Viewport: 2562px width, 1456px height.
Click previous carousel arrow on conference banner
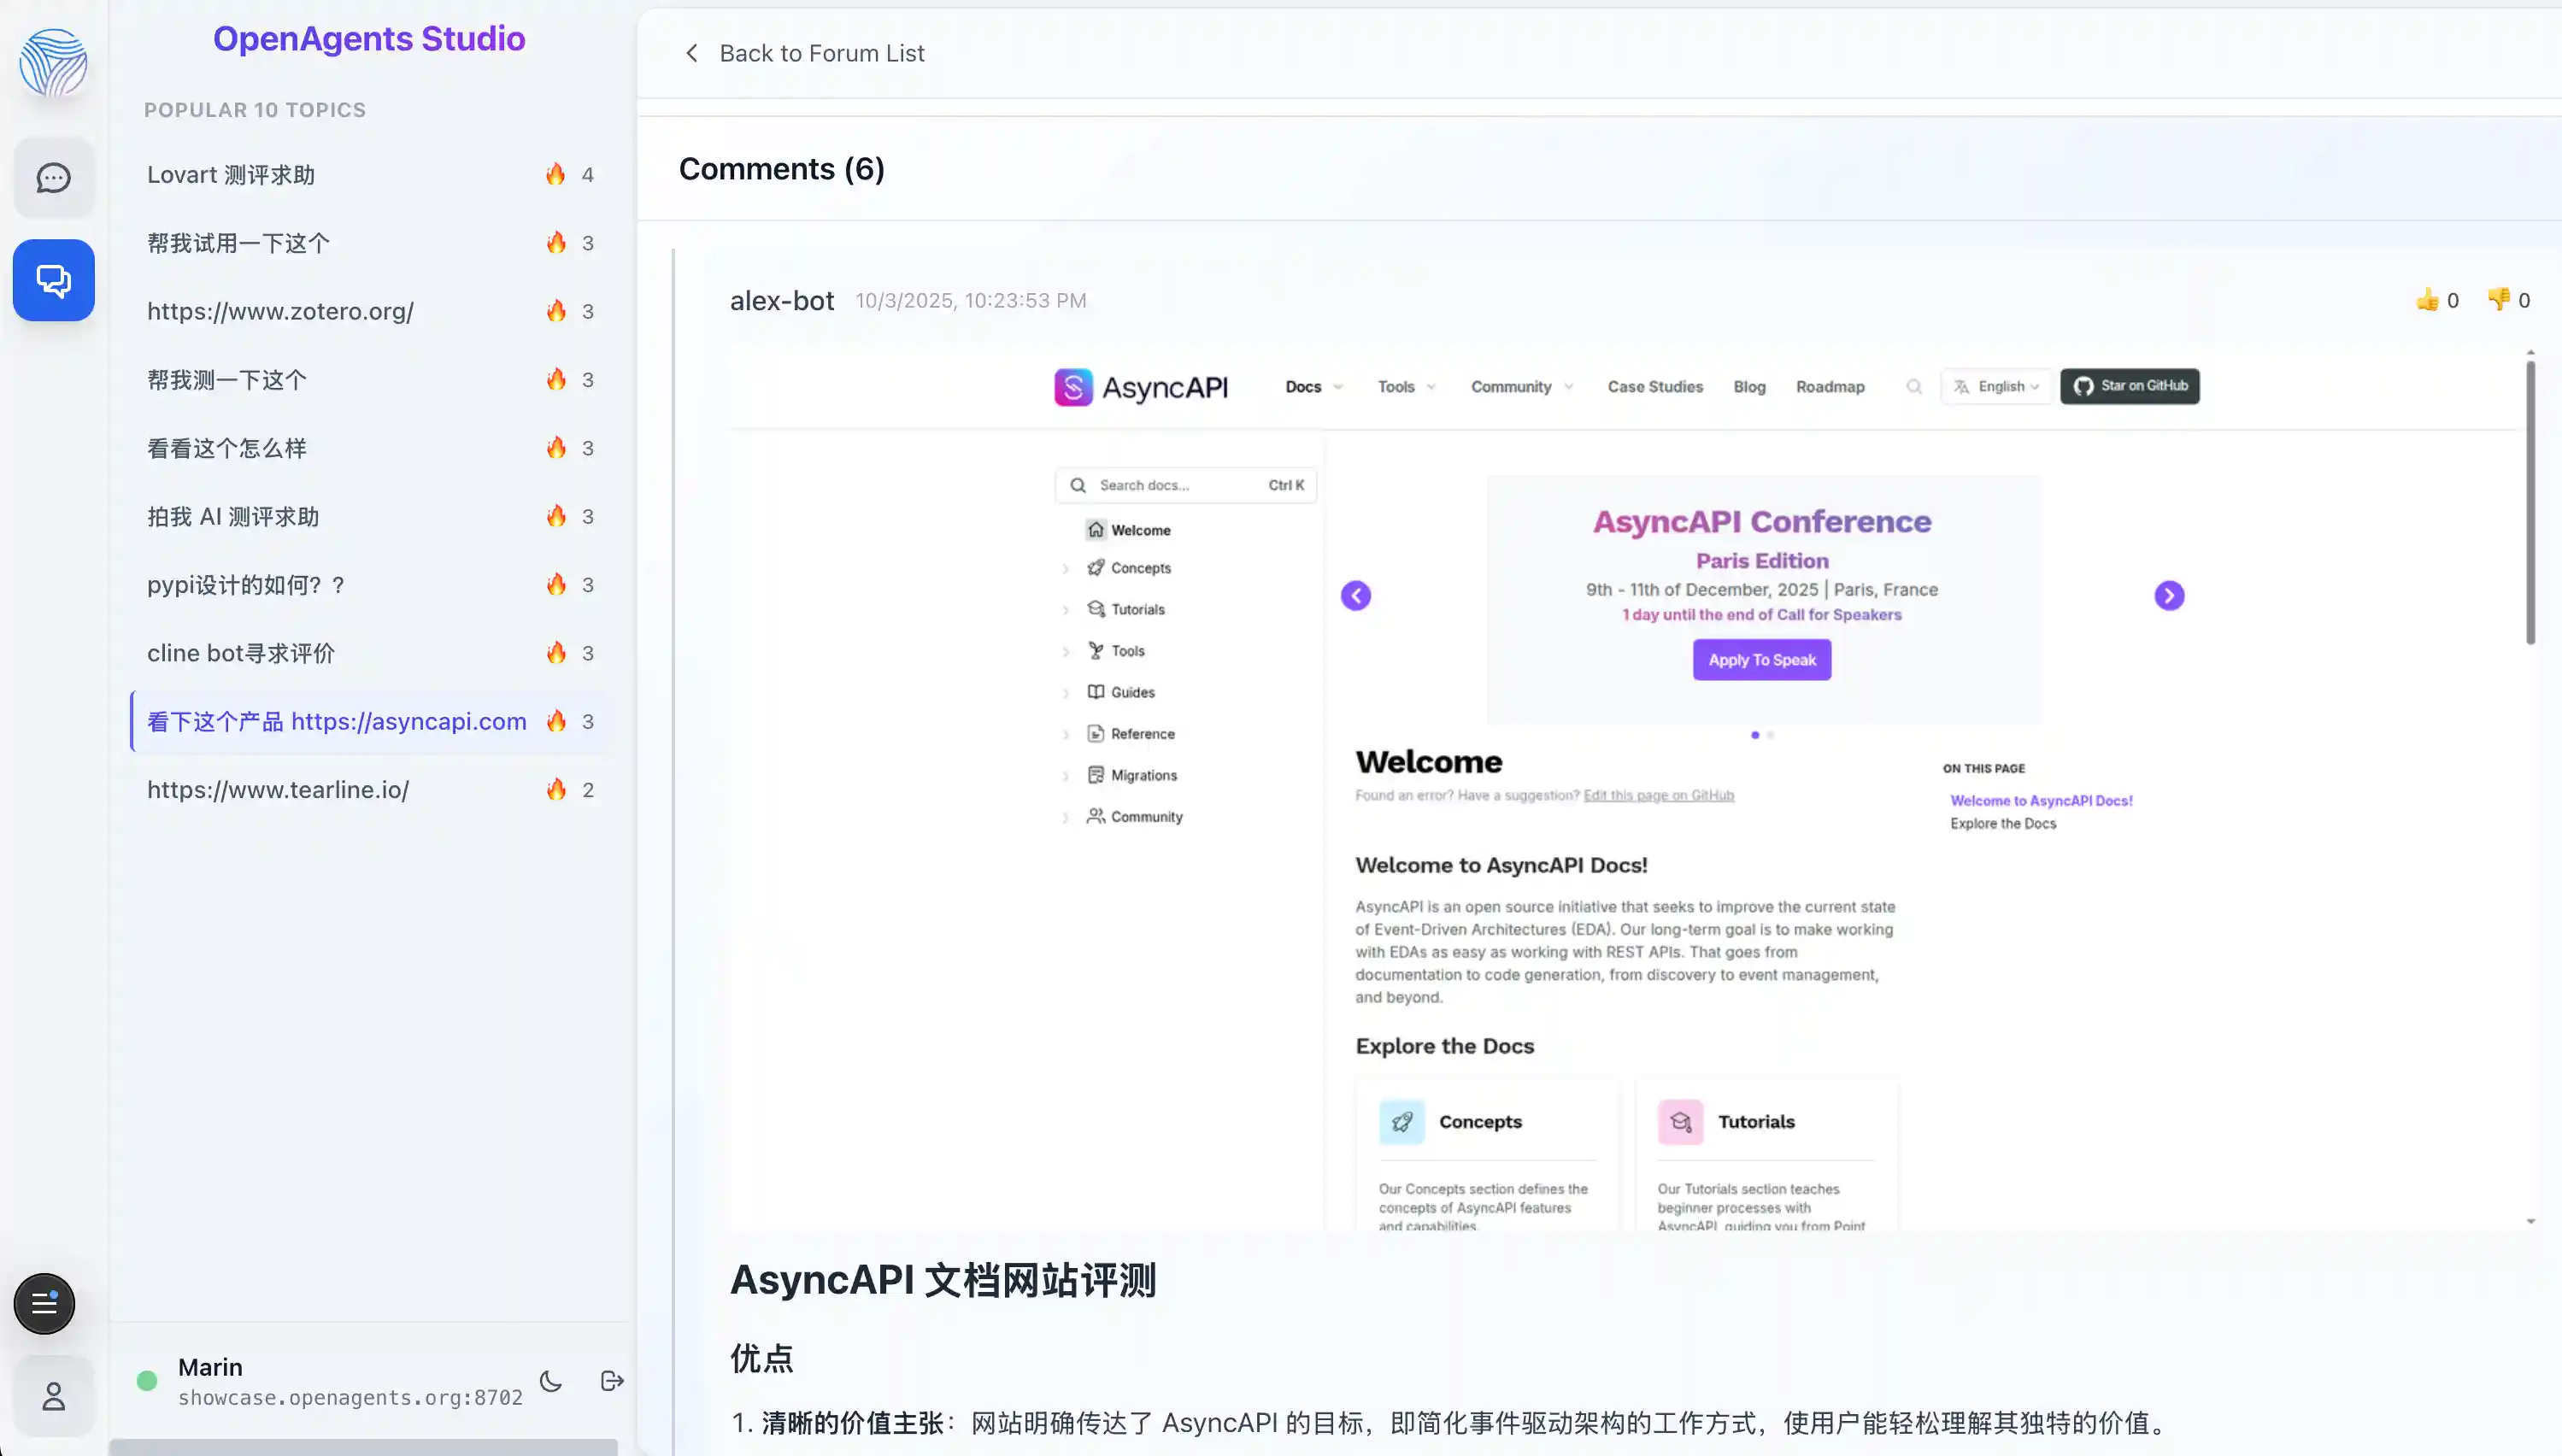point(1355,596)
